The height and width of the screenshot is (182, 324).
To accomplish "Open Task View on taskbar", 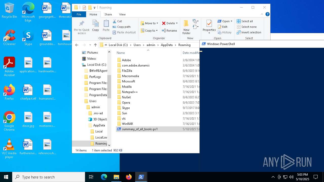I will pos(91,177).
